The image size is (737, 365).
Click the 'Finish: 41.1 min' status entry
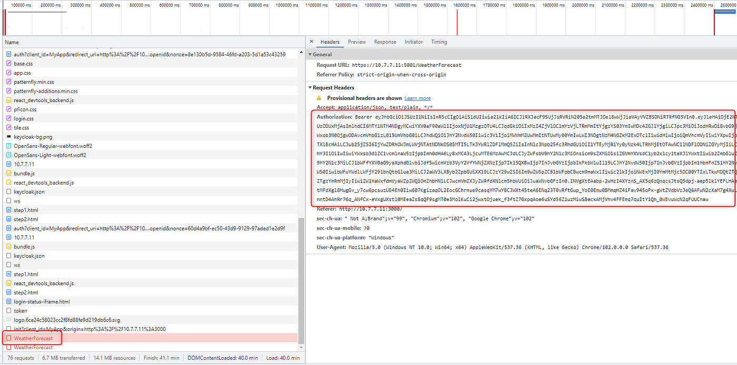tap(162, 358)
